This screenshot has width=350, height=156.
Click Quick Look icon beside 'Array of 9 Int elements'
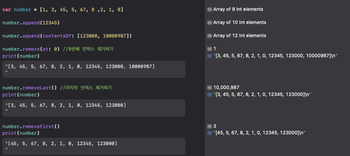[x=209, y=9]
